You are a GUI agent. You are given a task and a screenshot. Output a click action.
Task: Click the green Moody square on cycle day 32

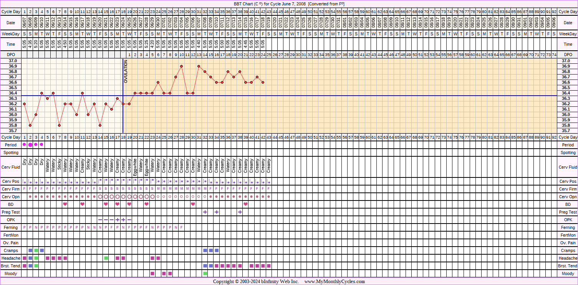click(205, 273)
